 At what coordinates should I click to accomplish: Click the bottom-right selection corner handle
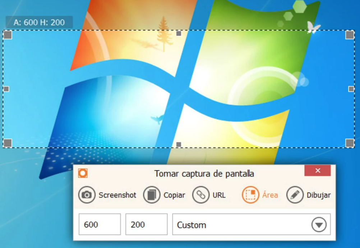click(350, 143)
